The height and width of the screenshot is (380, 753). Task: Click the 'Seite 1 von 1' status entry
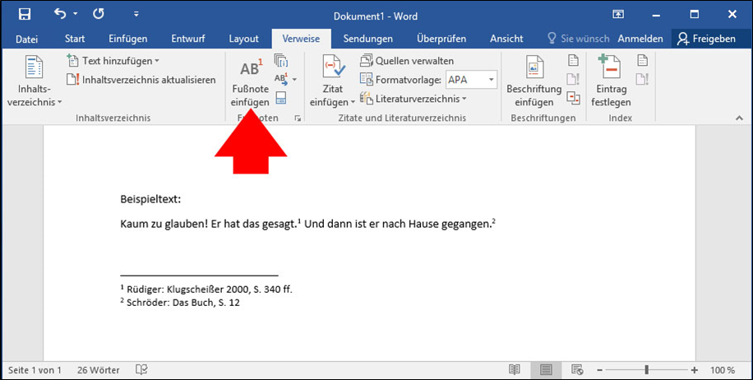(x=35, y=370)
